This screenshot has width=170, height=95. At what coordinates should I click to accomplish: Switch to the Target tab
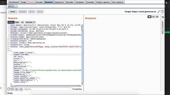[23, 2]
